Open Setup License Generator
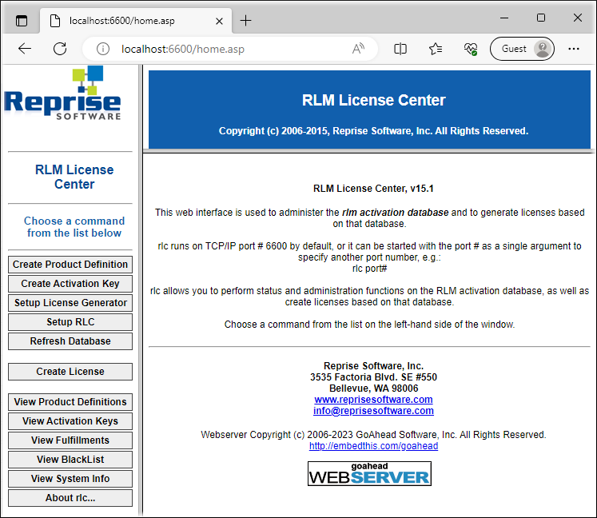The image size is (597, 518). [70, 303]
